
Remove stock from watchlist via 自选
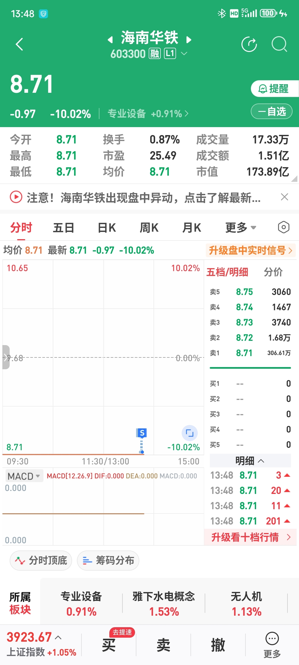pyautogui.click(x=271, y=111)
